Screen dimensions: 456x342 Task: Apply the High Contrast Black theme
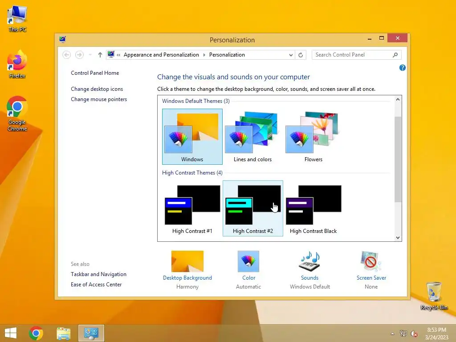coord(313,208)
